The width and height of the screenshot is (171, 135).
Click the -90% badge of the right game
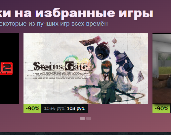pyautogui.click(x=161, y=108)
